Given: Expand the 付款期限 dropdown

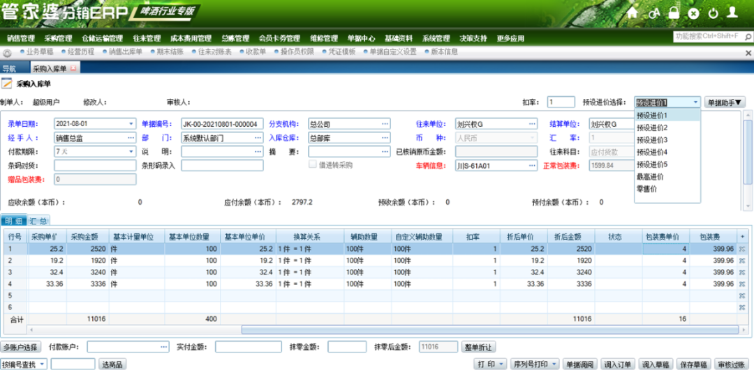Looking at the screenshot, I should click(132, 152).
